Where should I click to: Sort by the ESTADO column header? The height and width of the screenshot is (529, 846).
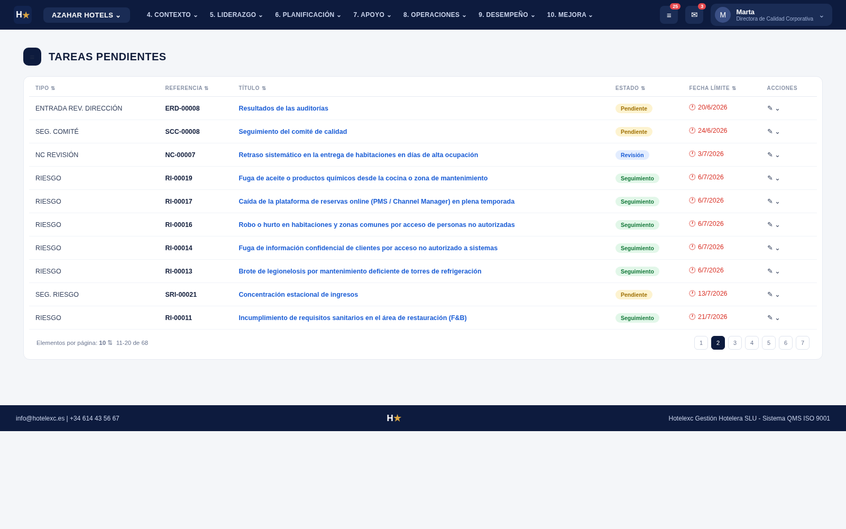[630, 88]
